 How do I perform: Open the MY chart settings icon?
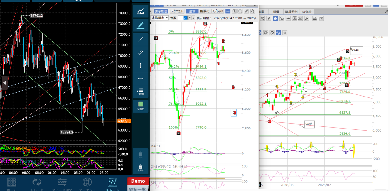point(282,19)
